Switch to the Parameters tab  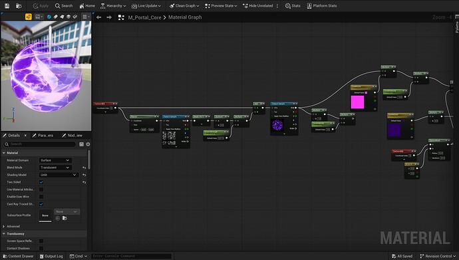(43, 136)
